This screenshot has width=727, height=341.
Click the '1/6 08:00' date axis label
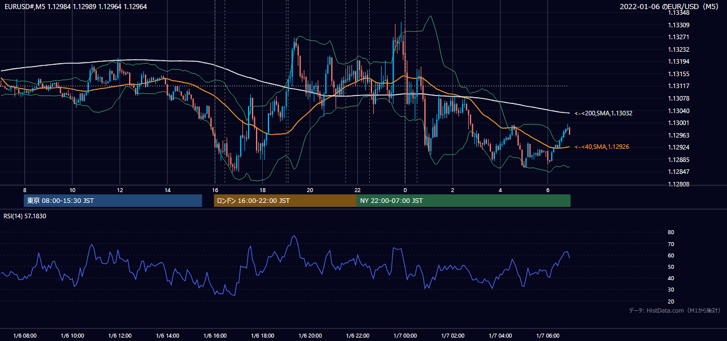point(24,336)
